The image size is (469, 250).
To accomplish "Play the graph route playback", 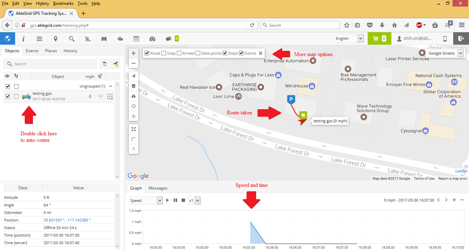I will [168, 200].
